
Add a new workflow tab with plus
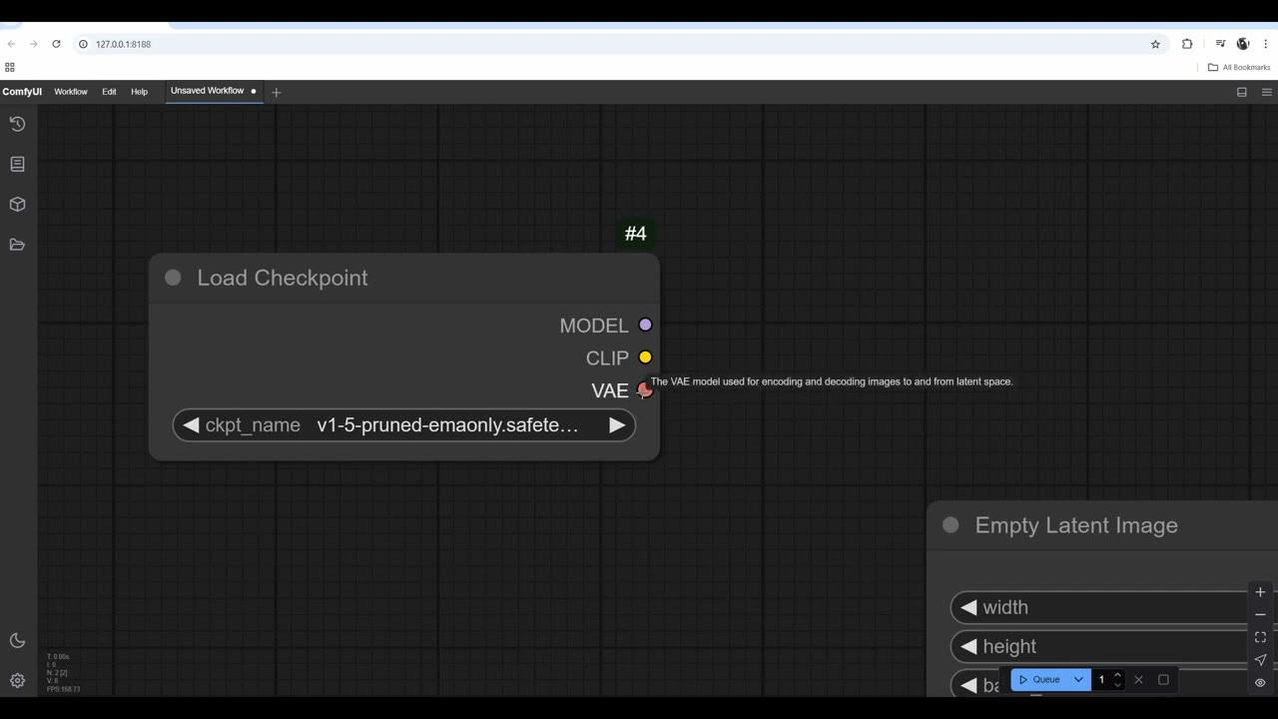point(277,92)
